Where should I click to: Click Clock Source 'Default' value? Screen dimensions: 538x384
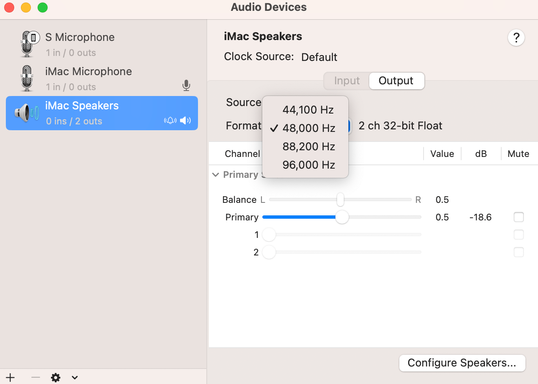(x=319, y=57)
